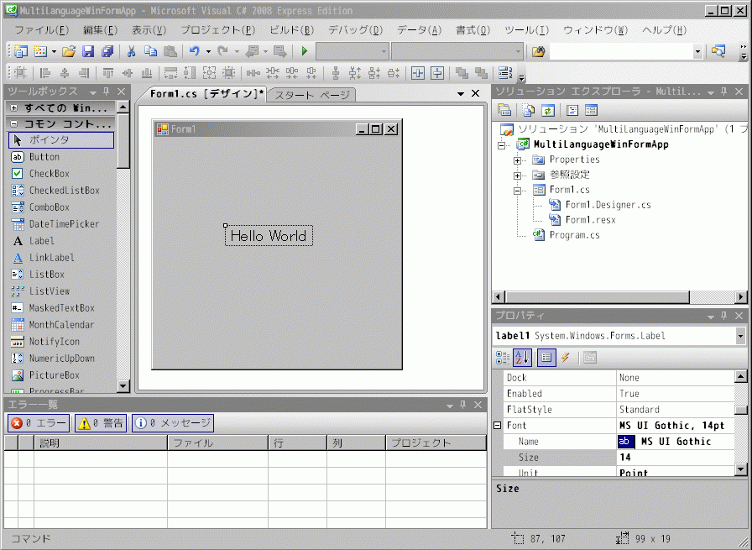Screen dimensions: 752x550
Task: Click the New Project toolbar icon
Action: pos(21,51)
